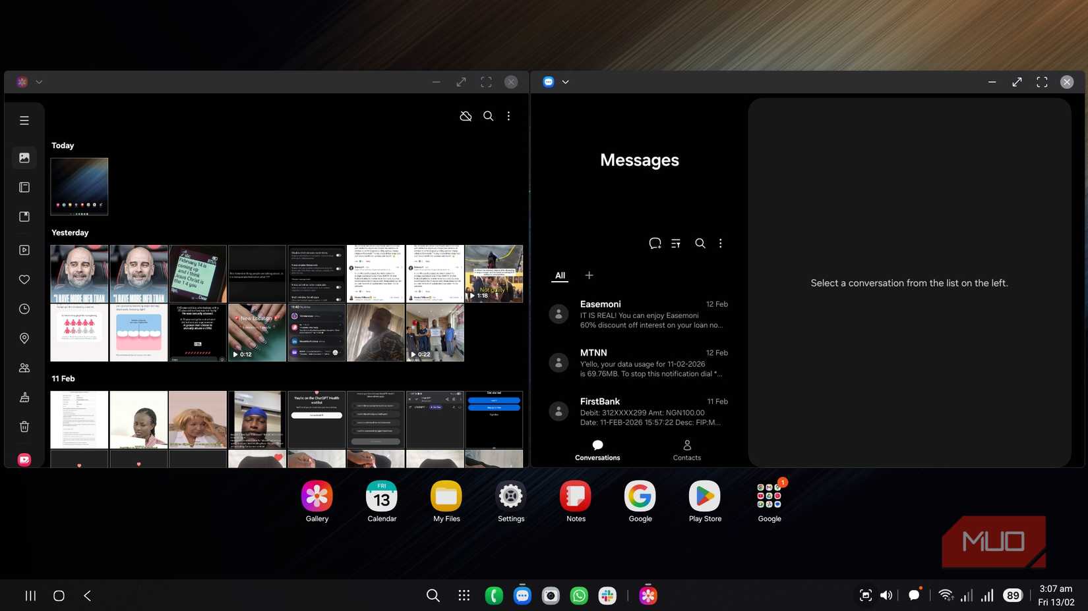The height and width of the screenshot is (611, 1088).
Task: Open sort/filter icon in Messages
Action: [x=676, y=244]
